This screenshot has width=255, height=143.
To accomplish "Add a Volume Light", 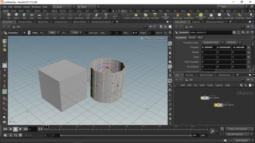I will (x=178, y=16).
